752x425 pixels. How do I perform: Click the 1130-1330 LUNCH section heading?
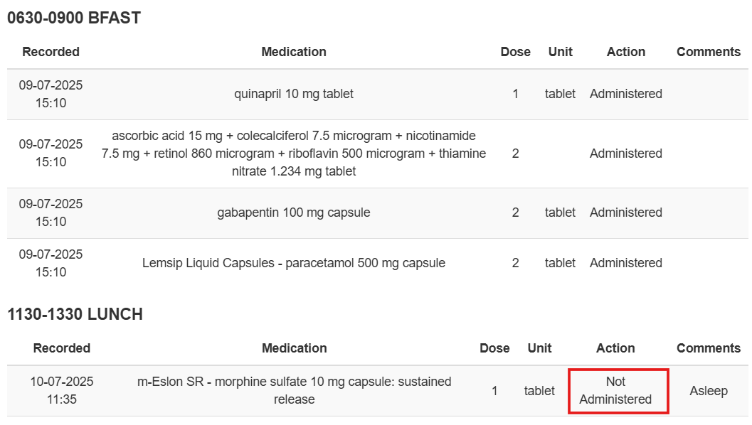click(75, 314)
